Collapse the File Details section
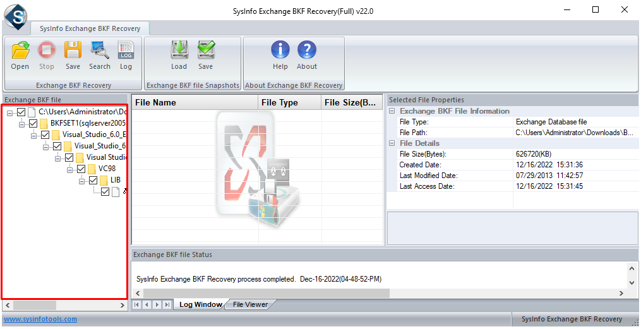Image resolution: width=641 pixels, height=329 pixels. coord(392,143)
